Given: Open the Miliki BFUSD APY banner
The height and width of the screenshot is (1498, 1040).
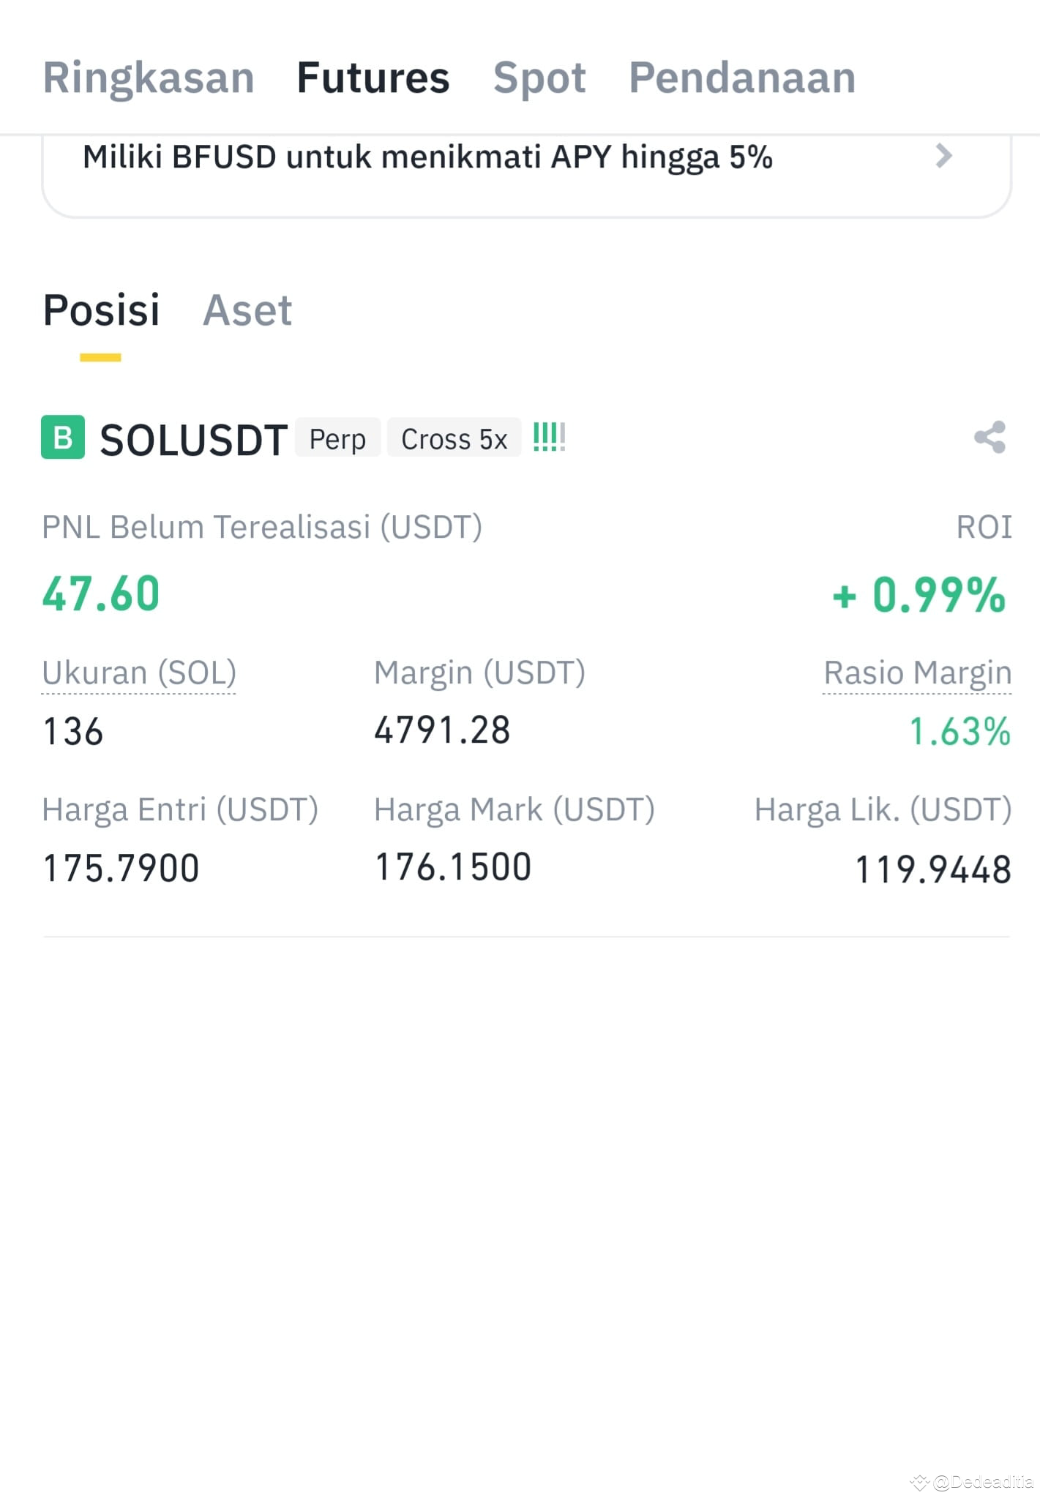Looking at the screenshot, I should point(527,174).
